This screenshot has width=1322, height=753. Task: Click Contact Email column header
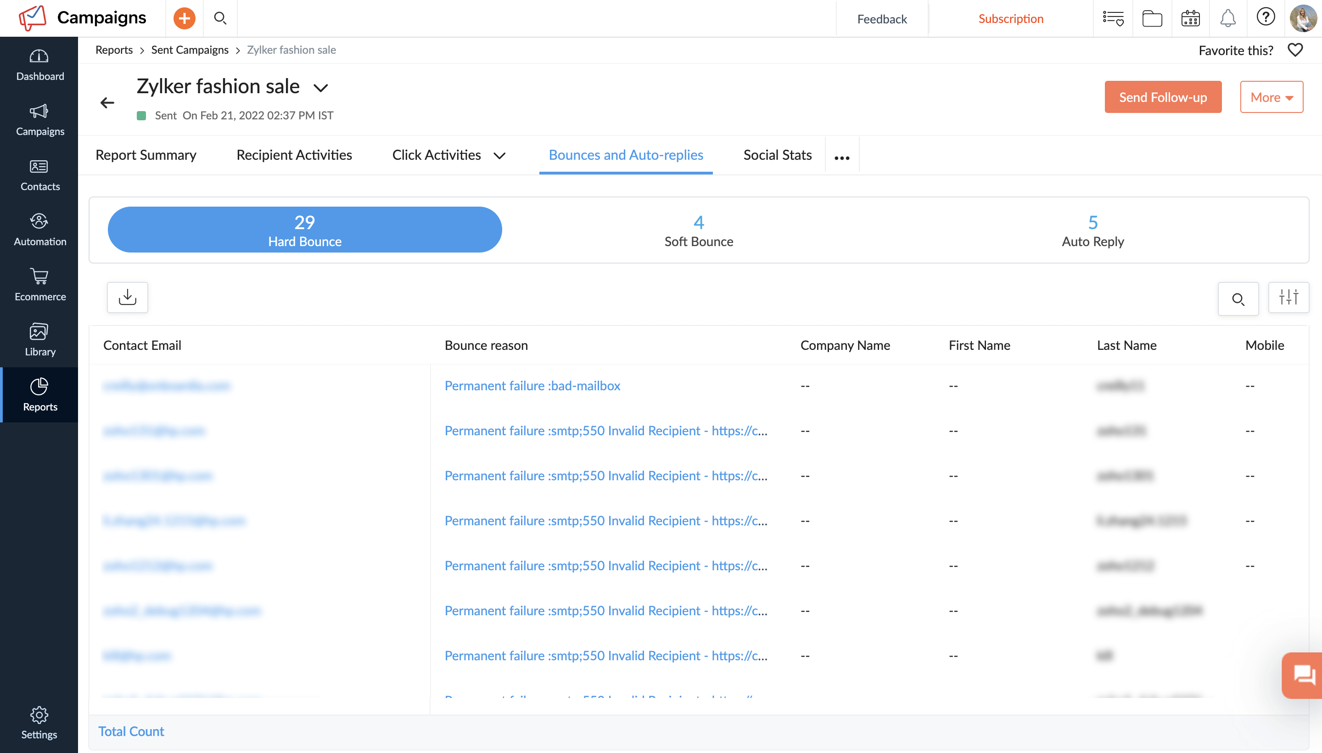click(x=142, y=345)
